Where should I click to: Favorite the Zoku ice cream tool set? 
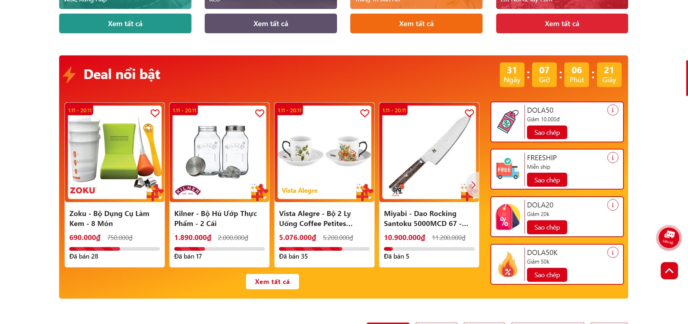pos(155,113)
